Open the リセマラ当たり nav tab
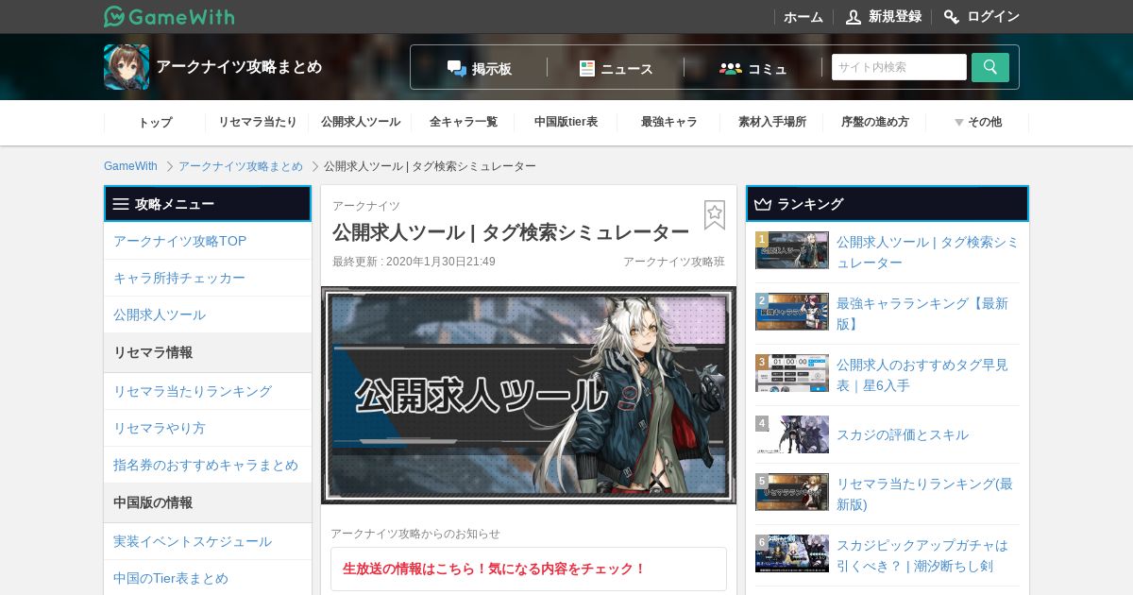 tap(258, 122)
